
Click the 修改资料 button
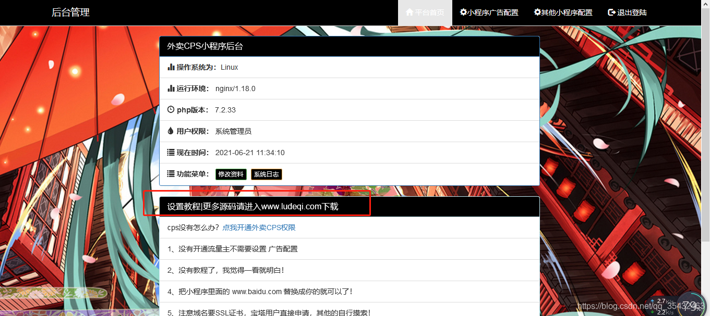(231, 174)
